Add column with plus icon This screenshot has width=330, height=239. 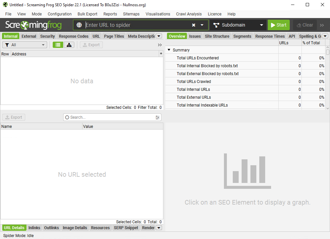click(161, 53)
